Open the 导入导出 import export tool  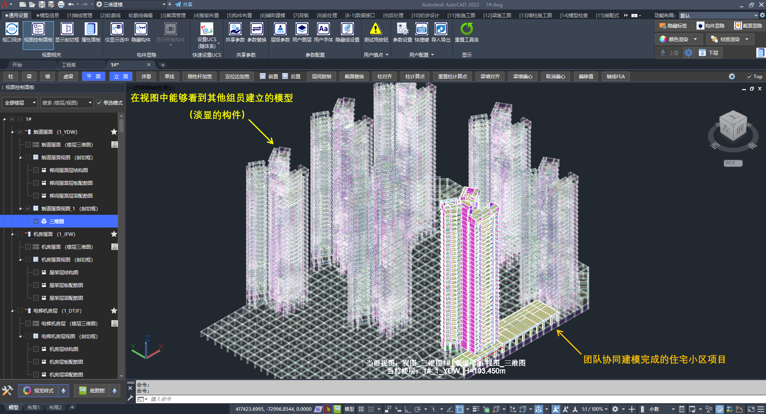pyautogui.click(x=440, y=30)
